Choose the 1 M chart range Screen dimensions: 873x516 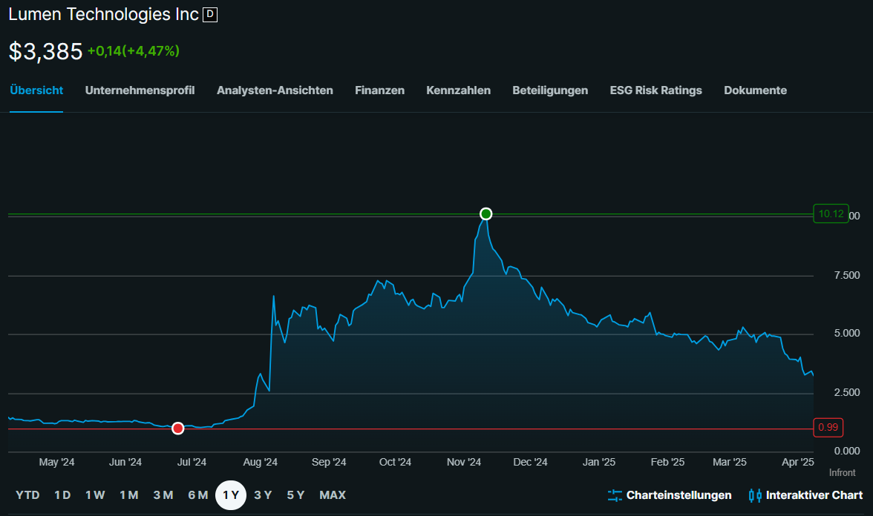[129, 495]
